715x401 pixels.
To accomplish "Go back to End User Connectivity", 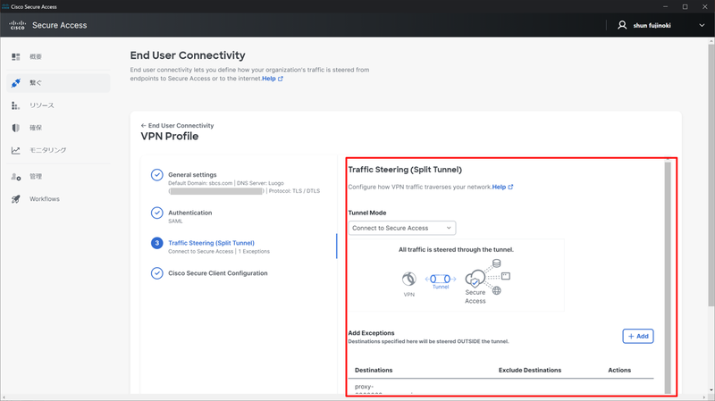I will point(177,125).
